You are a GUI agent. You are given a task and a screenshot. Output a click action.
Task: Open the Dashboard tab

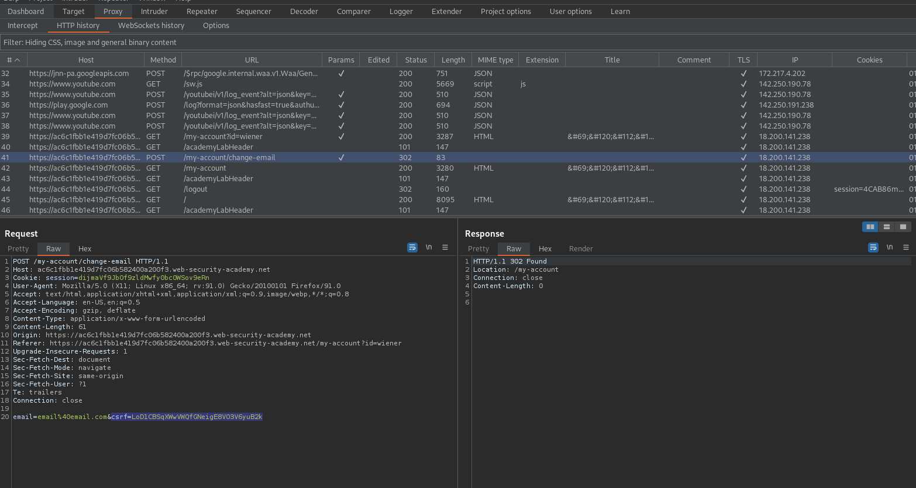tap(26, 11)
